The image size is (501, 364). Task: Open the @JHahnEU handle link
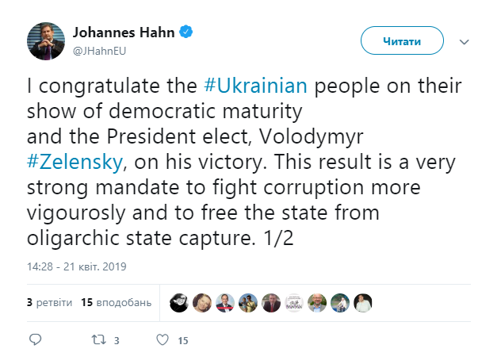point(100,51)
